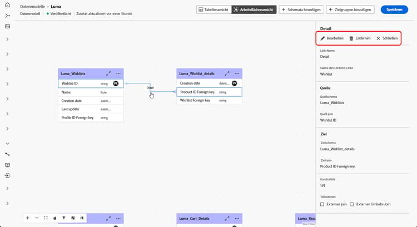
Task: Toggle canvas lock icon
Action: (x=55, y=218)
